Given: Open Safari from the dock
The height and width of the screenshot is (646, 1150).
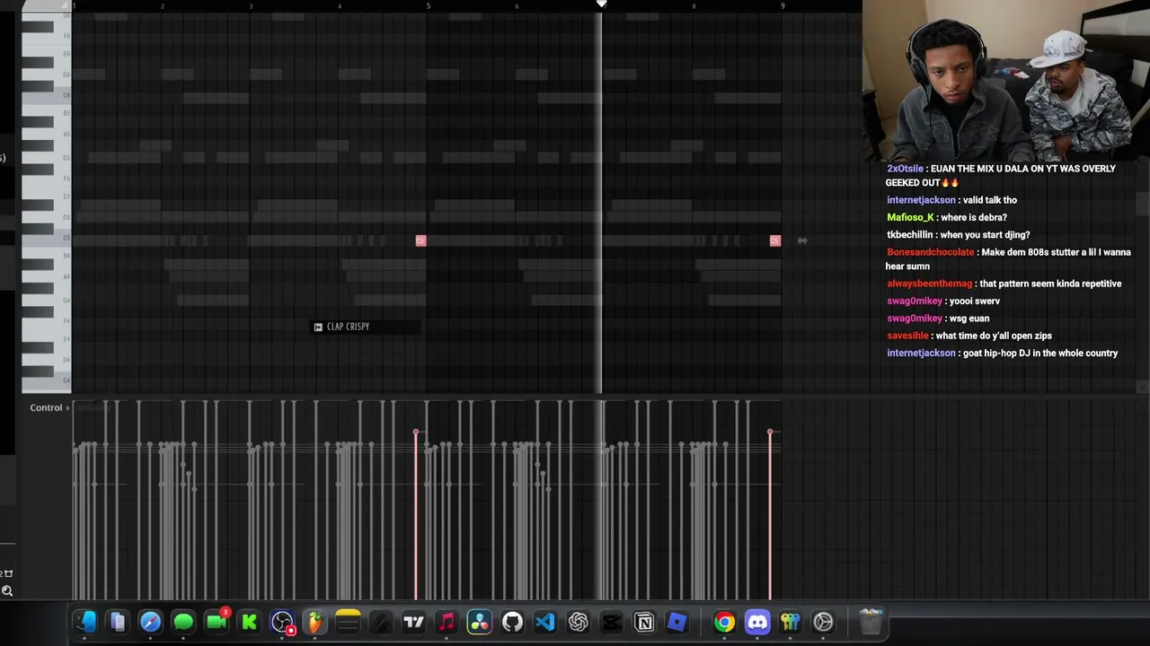Looking at the screenshot, I should [150, 622].
